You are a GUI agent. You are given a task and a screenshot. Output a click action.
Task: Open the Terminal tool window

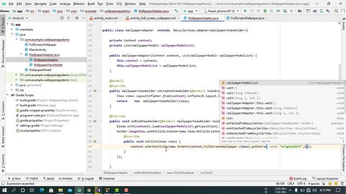(x=107, y=178)
